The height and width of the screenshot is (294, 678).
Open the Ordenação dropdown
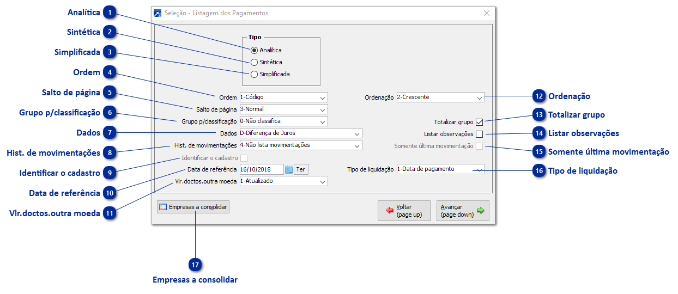(440, 97)
